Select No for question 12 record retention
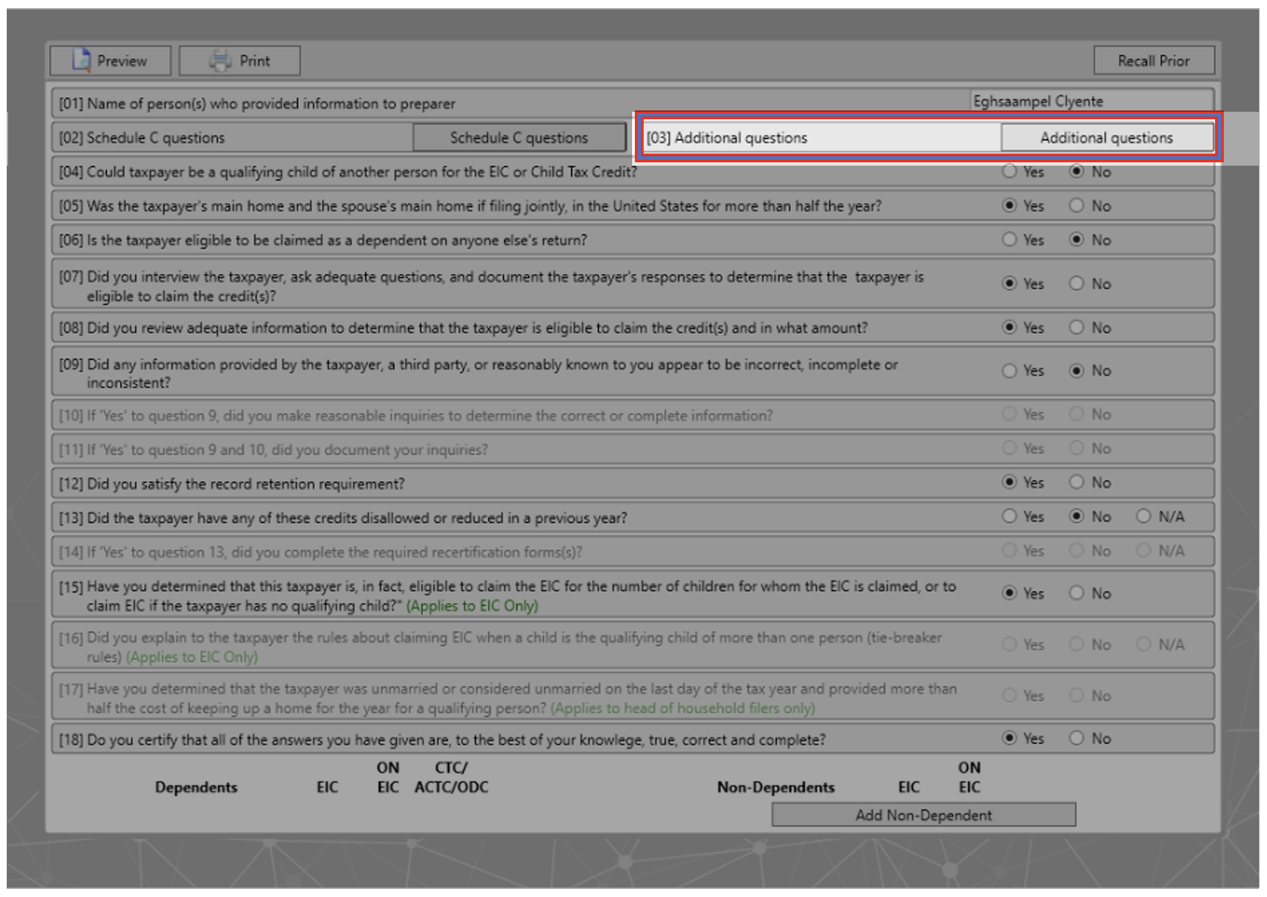Image resolution: width=1267 pixels, height=897 pixels. (1077, 481)
